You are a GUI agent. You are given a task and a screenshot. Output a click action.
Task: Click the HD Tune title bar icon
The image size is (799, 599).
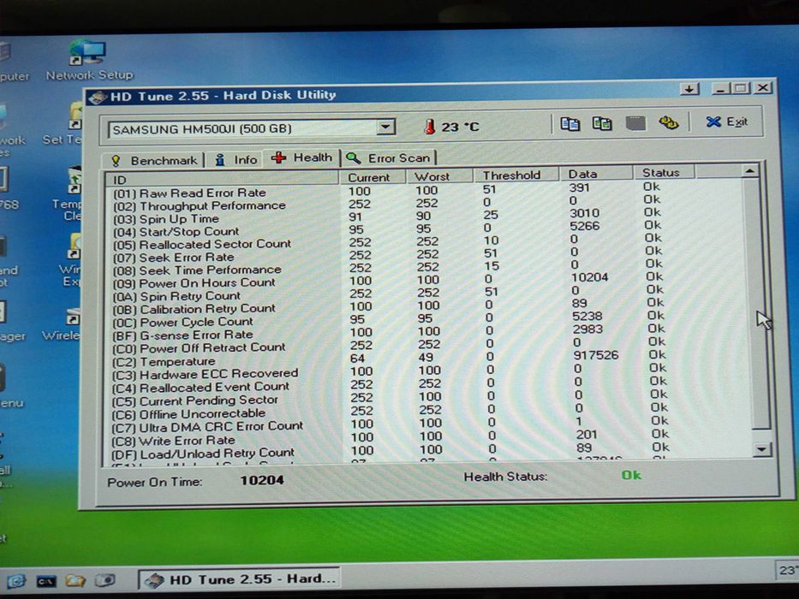point(98,97)
